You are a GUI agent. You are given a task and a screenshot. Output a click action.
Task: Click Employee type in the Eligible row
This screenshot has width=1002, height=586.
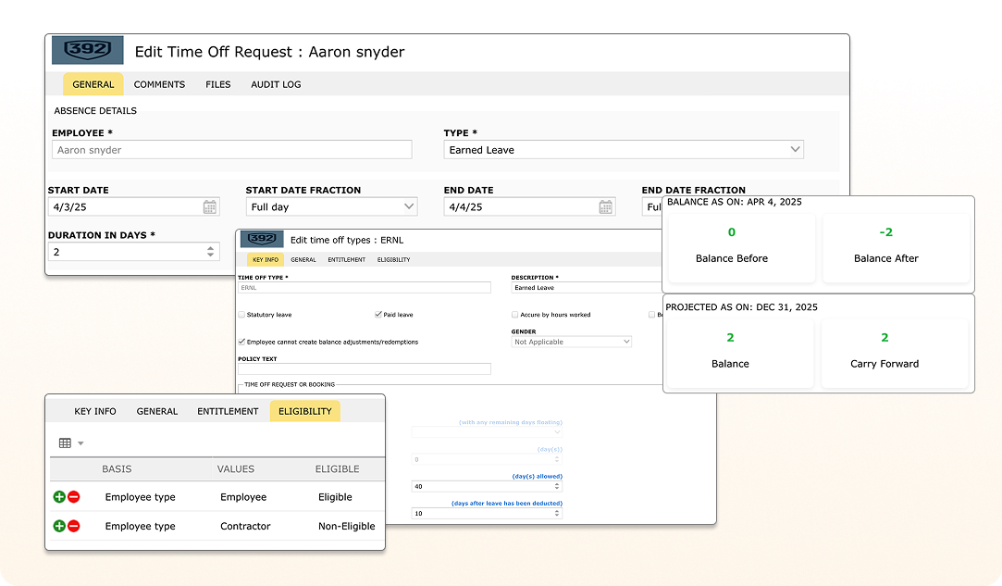[140, 497]
